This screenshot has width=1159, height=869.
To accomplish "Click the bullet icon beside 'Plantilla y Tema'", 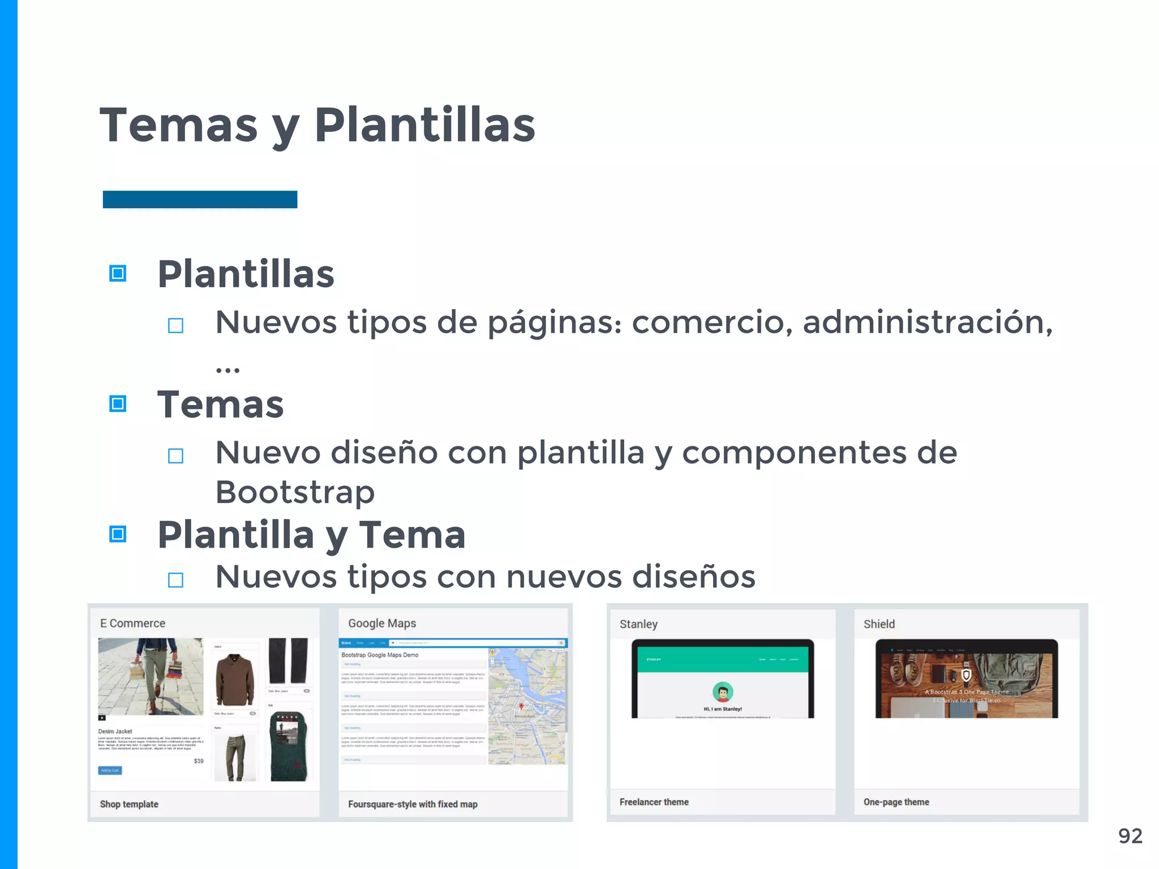I will 118,534.
